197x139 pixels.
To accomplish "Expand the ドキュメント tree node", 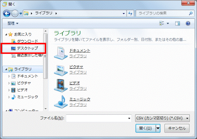I will [x=9, y=76].
